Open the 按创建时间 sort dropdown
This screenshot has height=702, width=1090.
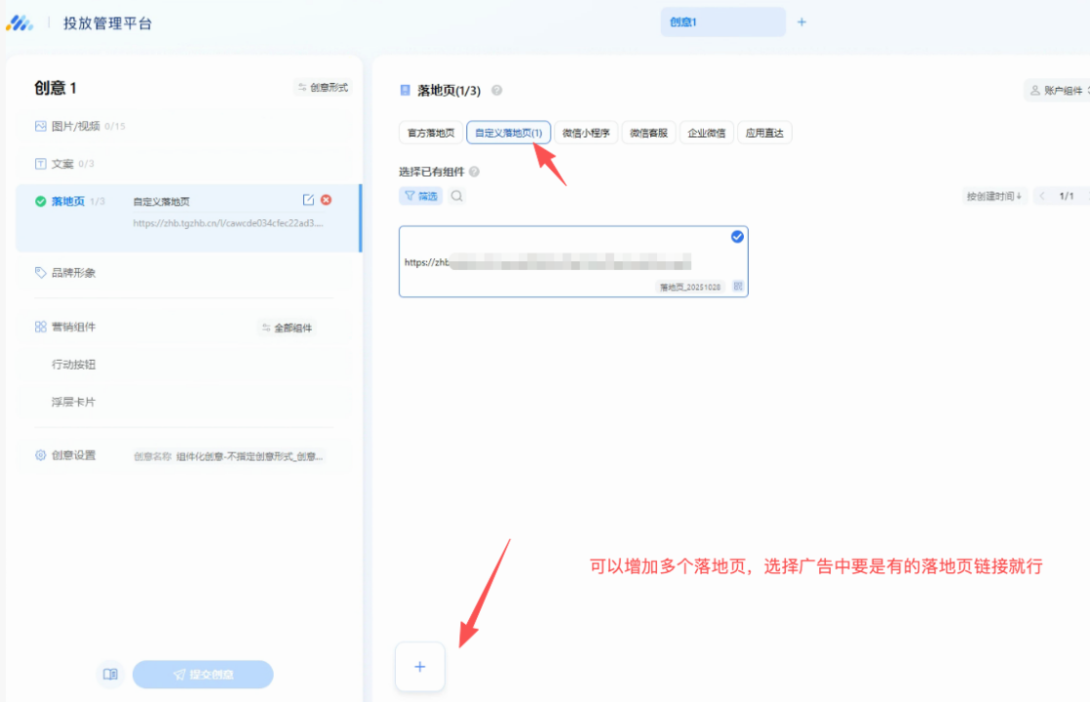coord(993,196)
